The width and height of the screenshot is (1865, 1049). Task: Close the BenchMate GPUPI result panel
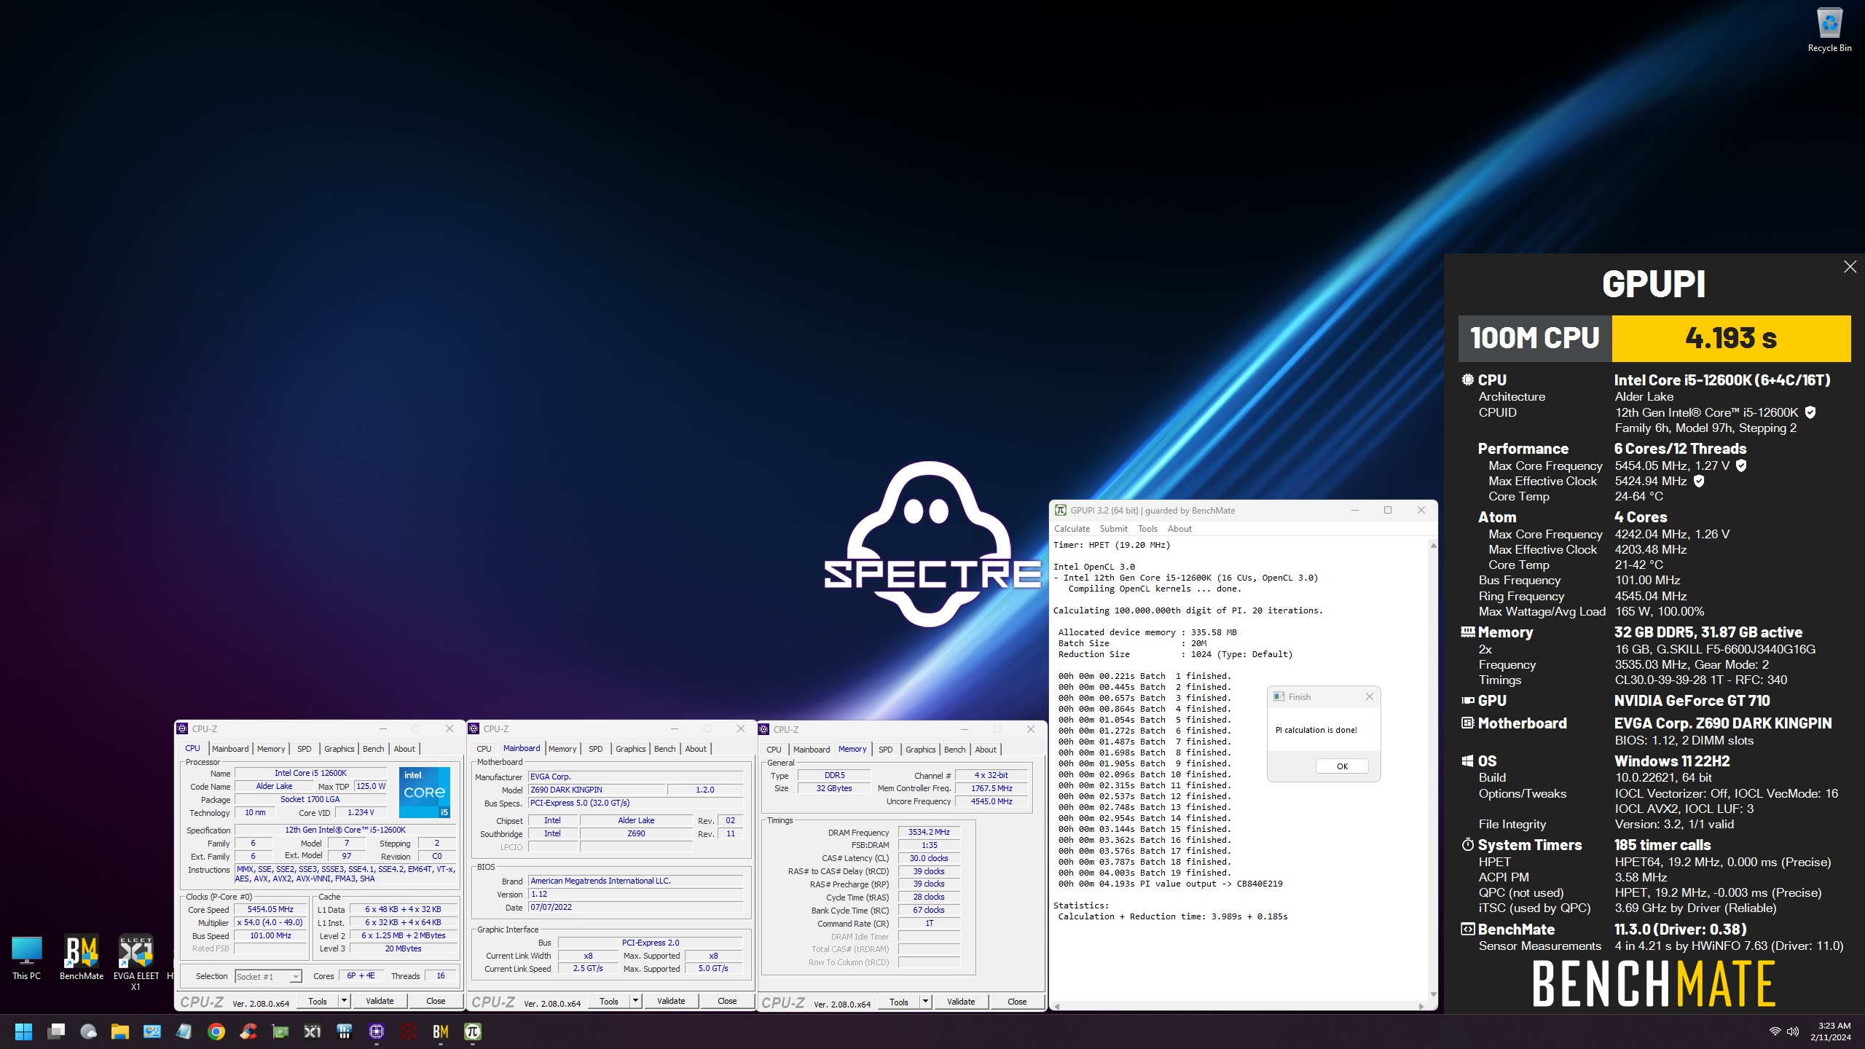point(1850,267)
